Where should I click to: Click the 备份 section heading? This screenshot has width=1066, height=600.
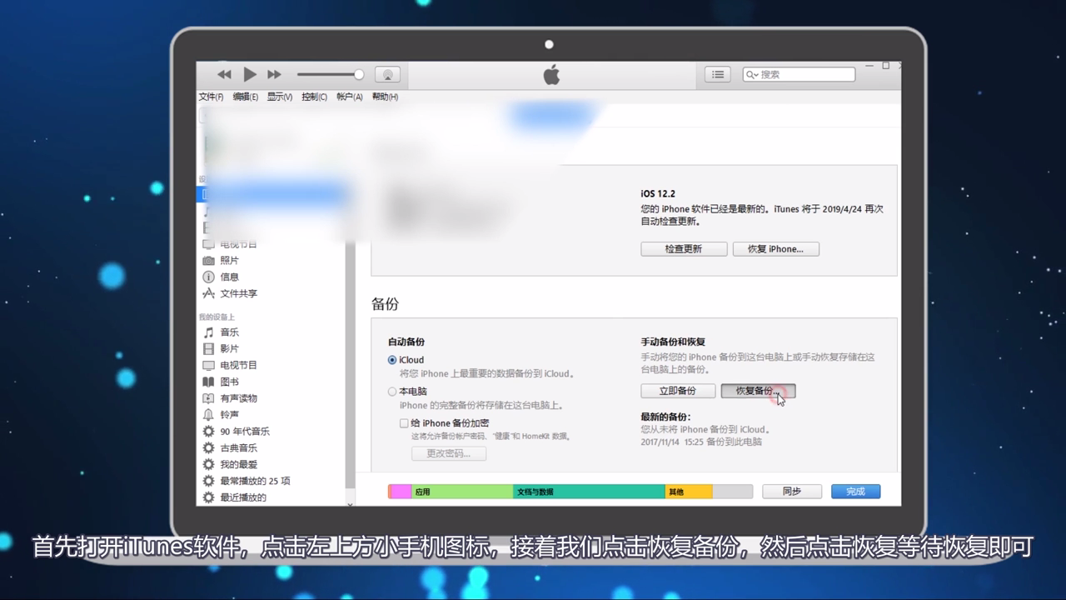pos(385,305)
